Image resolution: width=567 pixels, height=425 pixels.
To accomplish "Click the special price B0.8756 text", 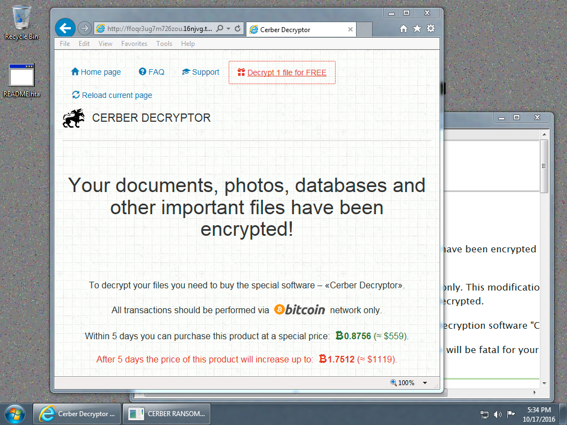I will coord(353,336).
